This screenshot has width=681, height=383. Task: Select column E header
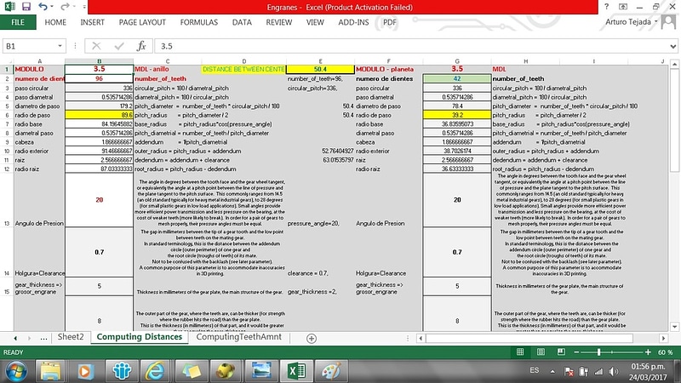pos(321,61)
